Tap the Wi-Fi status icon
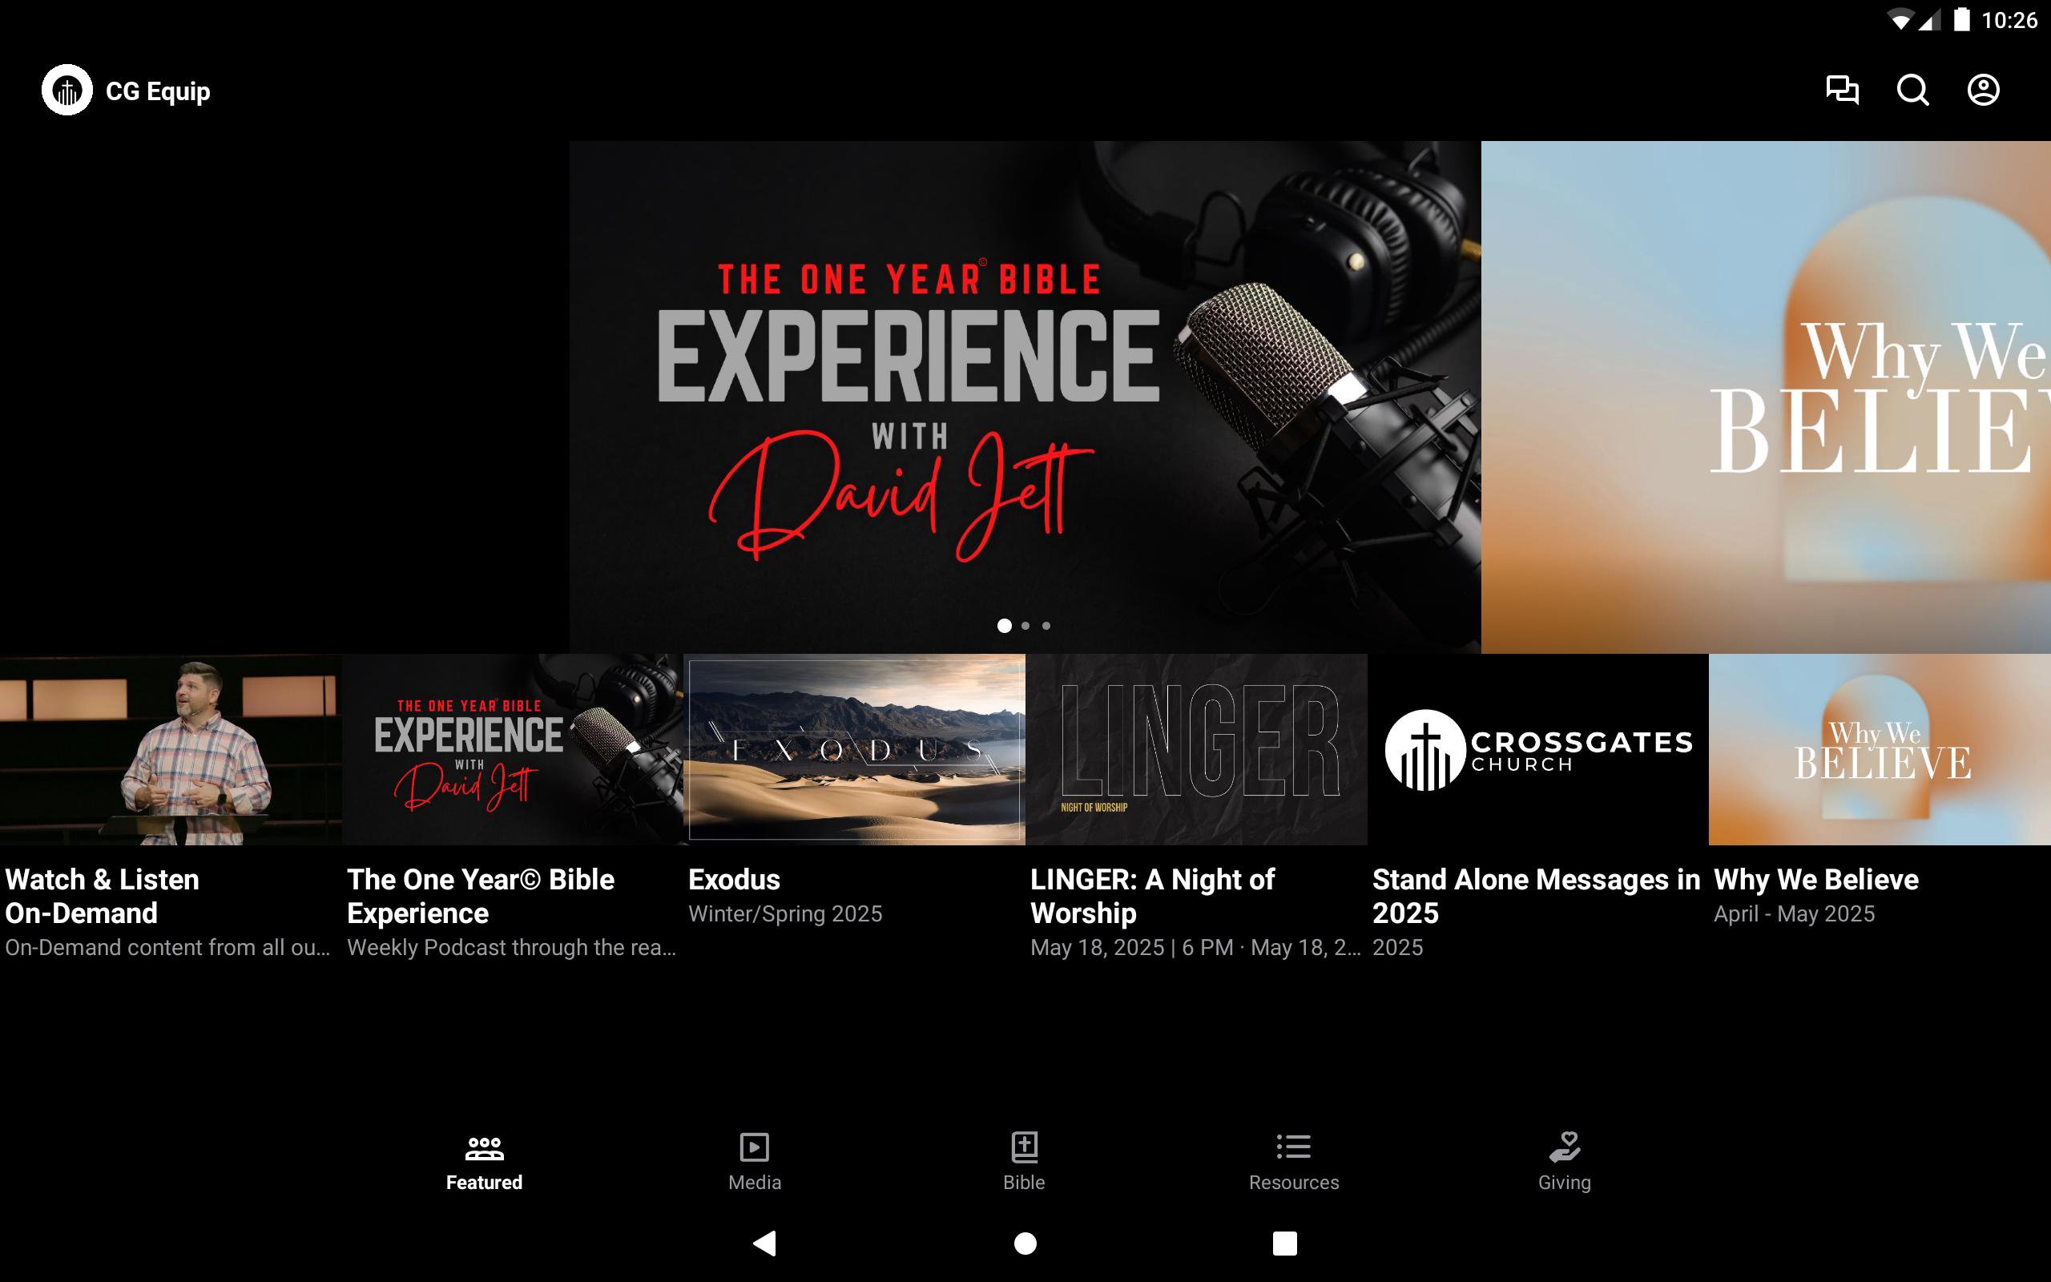This screenshot has width=2051, height=1282. click(x=1901, y=20)
